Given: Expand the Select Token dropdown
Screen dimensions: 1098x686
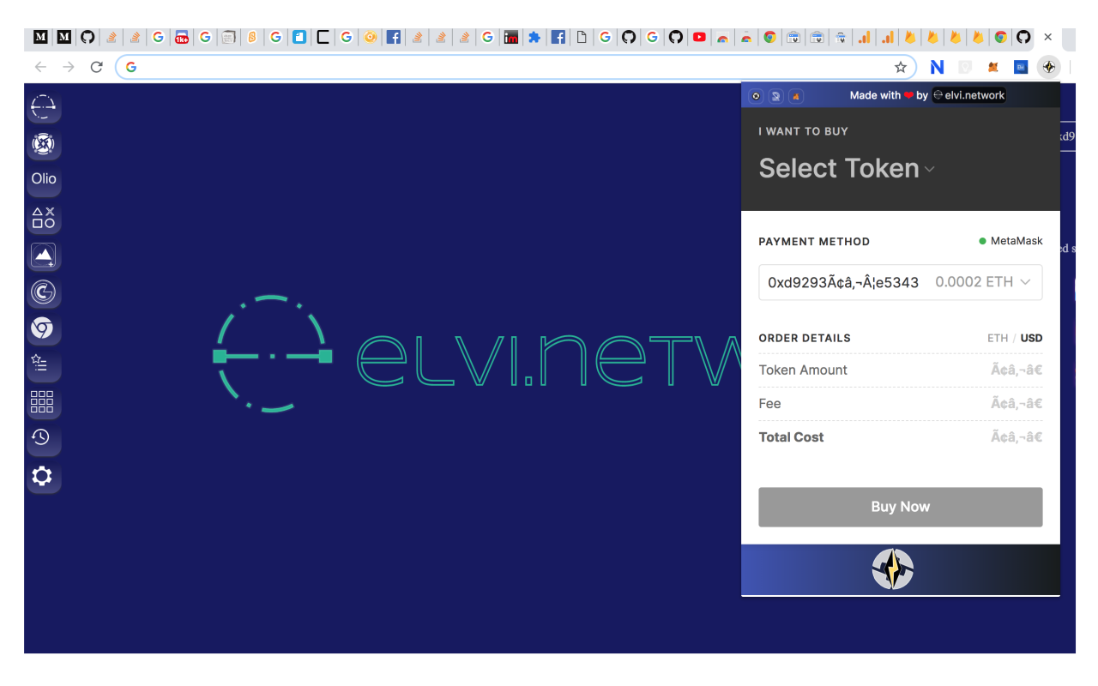Looking at the screenshot, I should [847, 168].
